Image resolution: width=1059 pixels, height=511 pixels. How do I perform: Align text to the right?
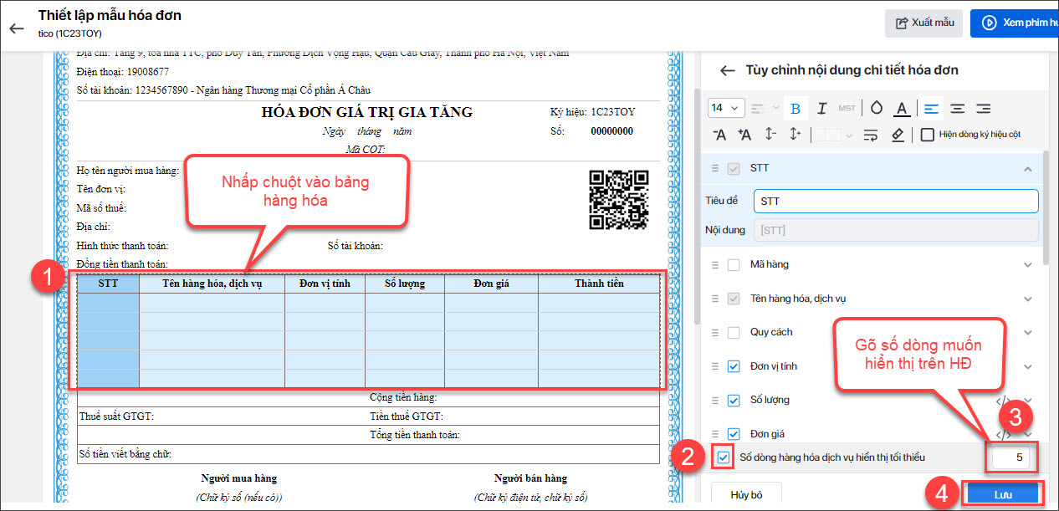[984, 109]
